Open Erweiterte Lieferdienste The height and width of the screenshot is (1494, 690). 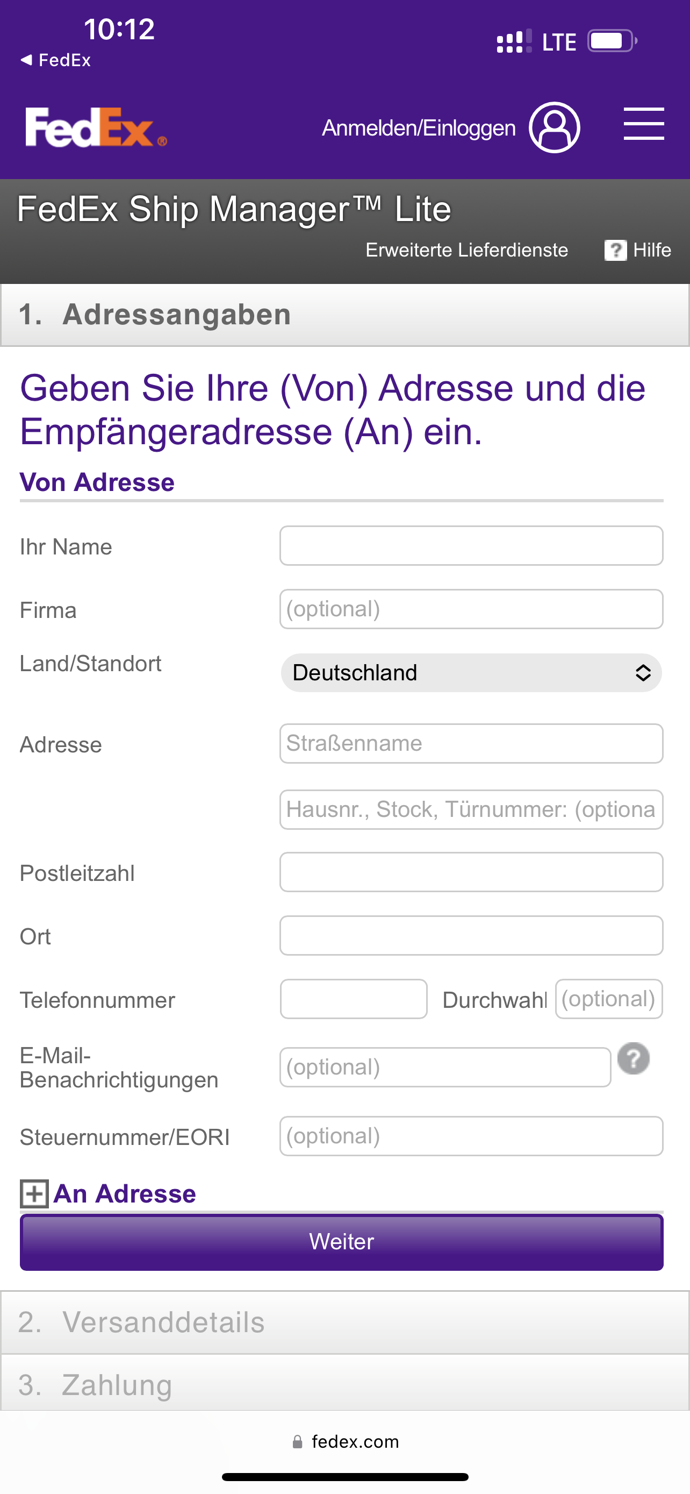point(466,250)
